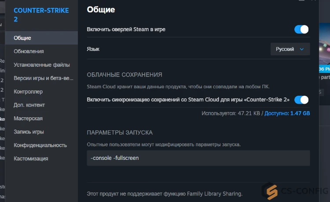This screenshot has height=202, width=330.
Task: Select the Общие section in sidebar
Action: coord(22,38)
